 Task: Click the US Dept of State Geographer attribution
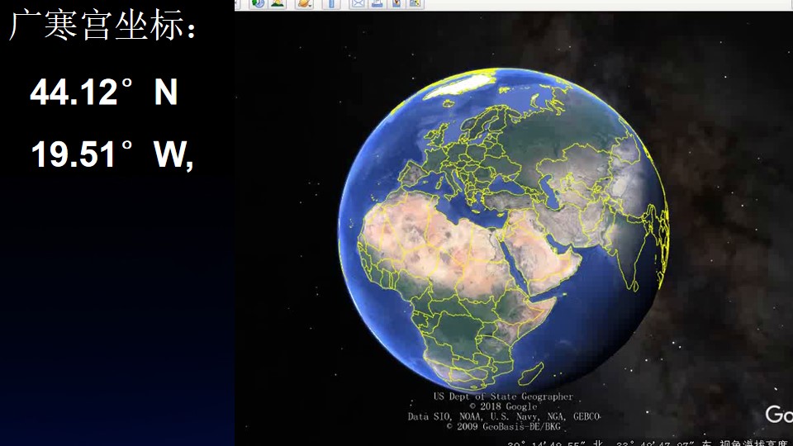pyautogui.click(x=503, y=396)
